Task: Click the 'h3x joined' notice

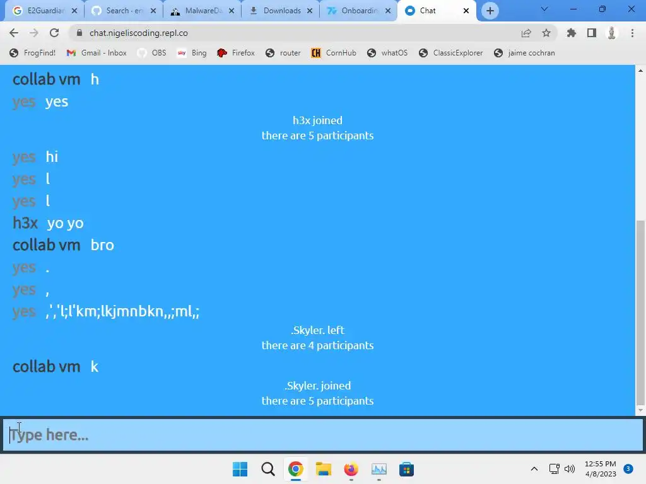Action: (318, 120)
